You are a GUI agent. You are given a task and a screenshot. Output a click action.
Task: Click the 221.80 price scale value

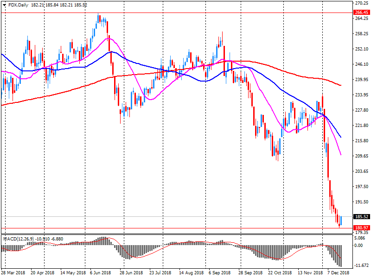[x=362, y=125]
